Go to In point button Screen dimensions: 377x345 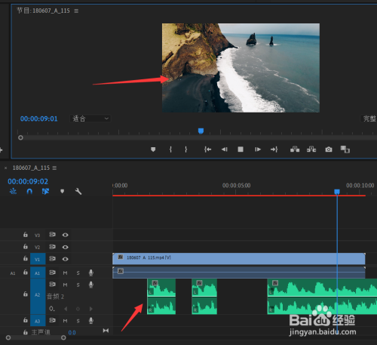pos(207,149)
